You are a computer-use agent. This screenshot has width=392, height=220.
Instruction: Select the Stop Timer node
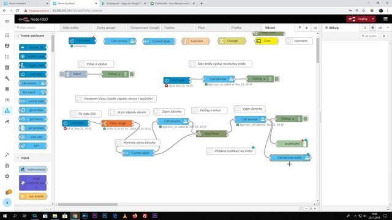coord(211,134)
